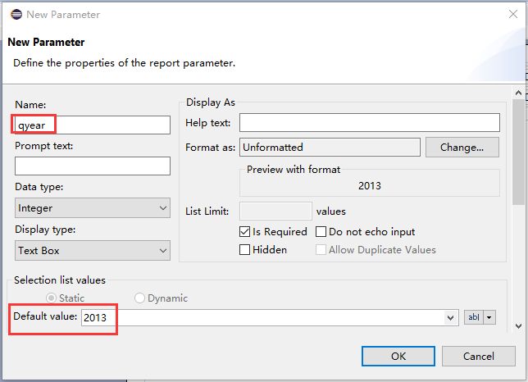Screen dimensions: 528x382
Task: Click the scrollbar down arrow
Action: tap(517, 325)
